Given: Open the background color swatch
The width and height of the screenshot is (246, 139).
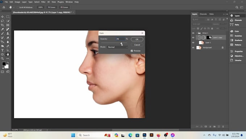Looking at the screenshot, I should click(7, 67).
